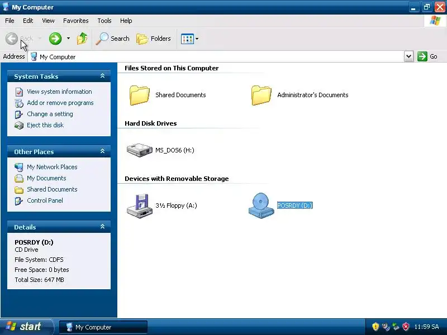Click the My Computer icon in address bar

[x=34, y=57]
